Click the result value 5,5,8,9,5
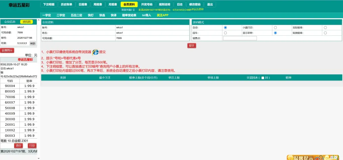 pyautogui.click(x=22, y=43)
